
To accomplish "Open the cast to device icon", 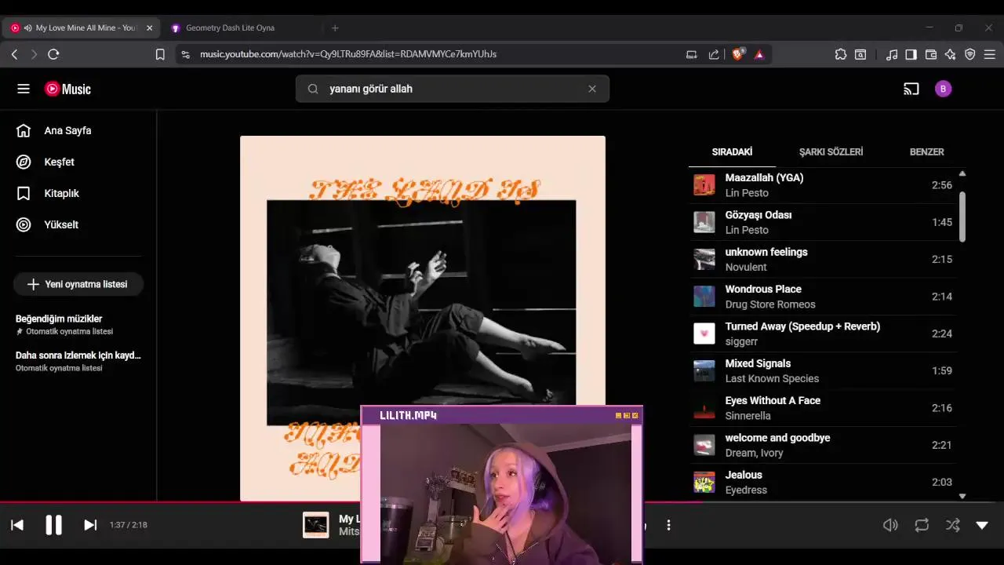I will click(911, 89).
